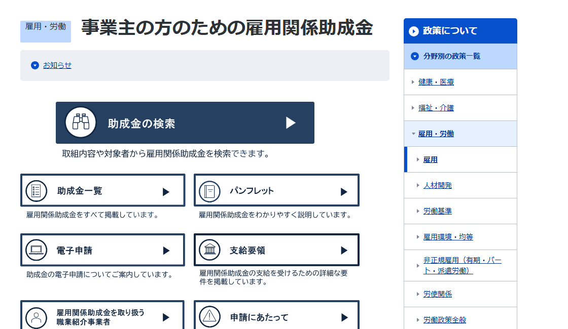Click the arrow on the パンフレット button

point(344,192)
